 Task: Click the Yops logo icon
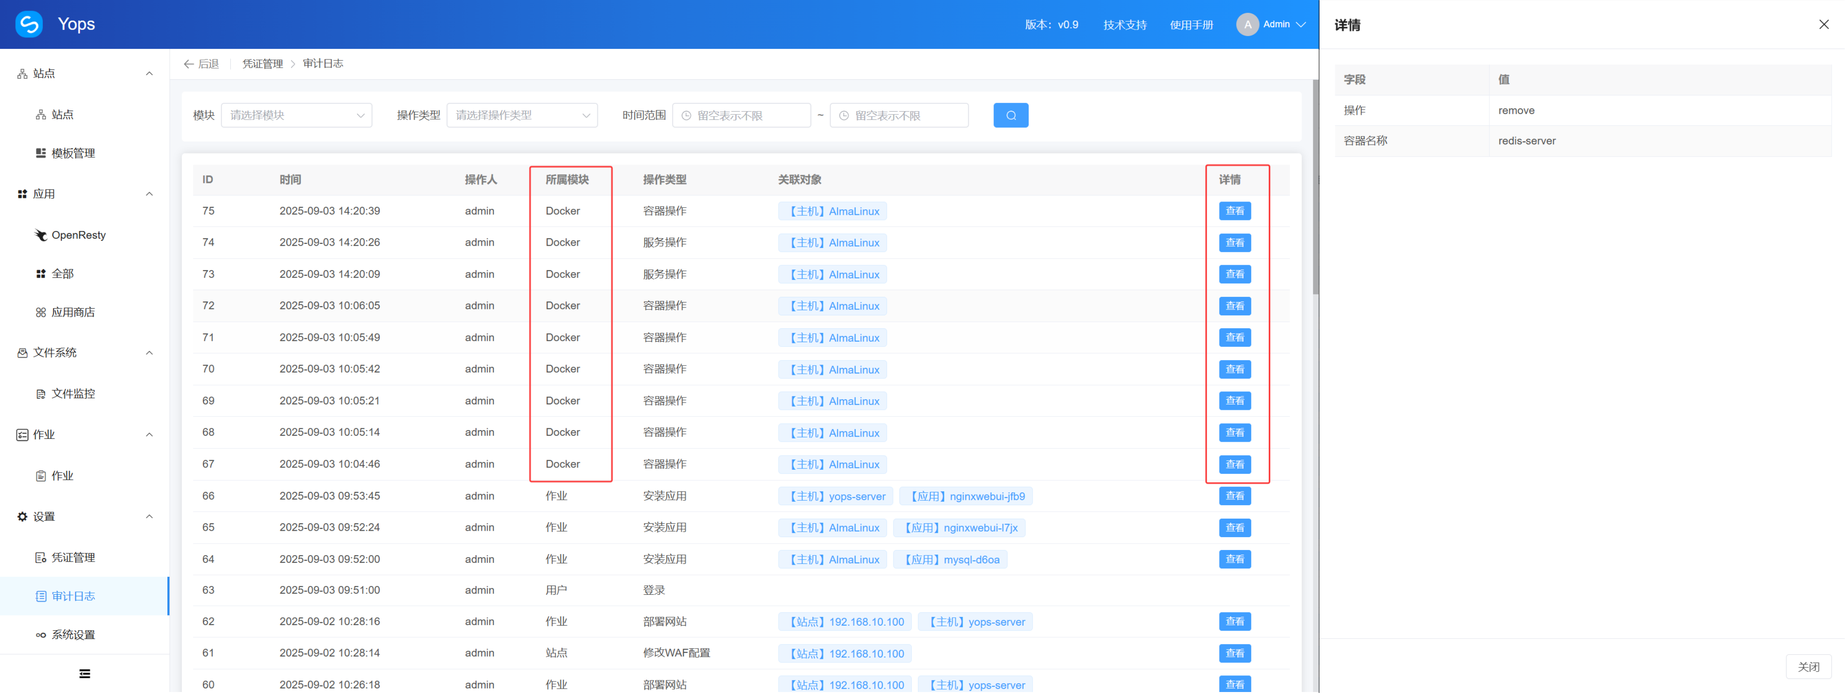pos(29,24)
